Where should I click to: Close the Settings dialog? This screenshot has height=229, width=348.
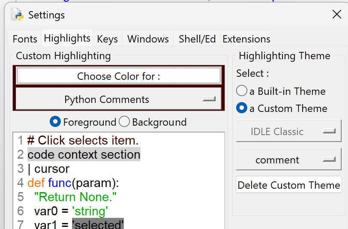336,15
